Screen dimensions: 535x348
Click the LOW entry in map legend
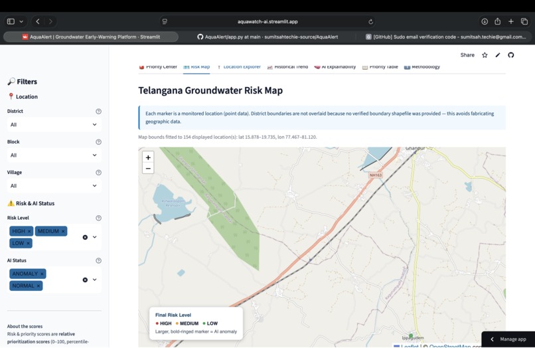[210, 323]
